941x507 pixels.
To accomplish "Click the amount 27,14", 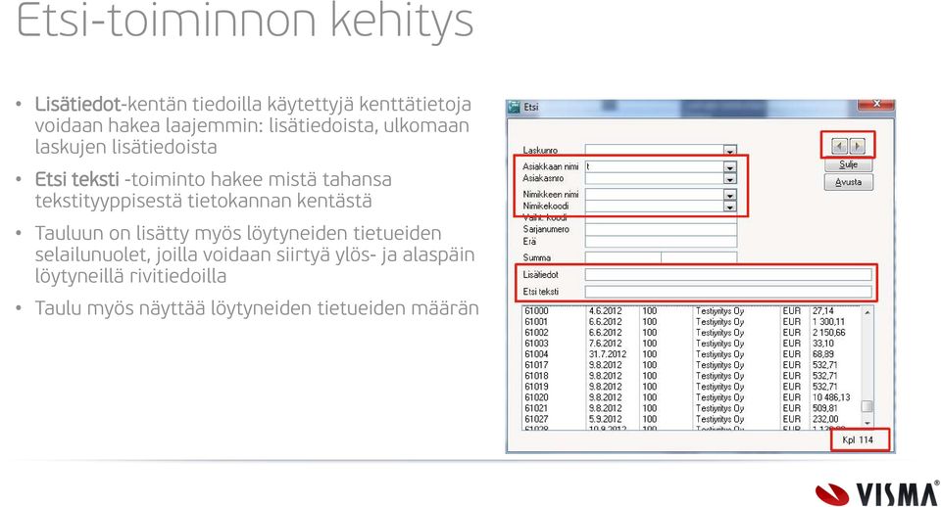I will coord(822,311).
